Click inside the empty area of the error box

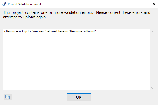tap(77, 62)
